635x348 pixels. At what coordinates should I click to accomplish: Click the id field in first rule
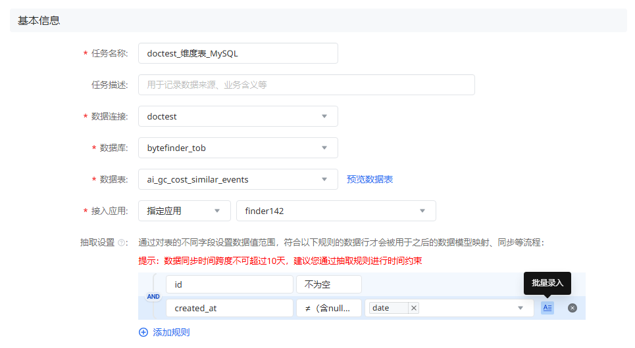tap(229, 284)
